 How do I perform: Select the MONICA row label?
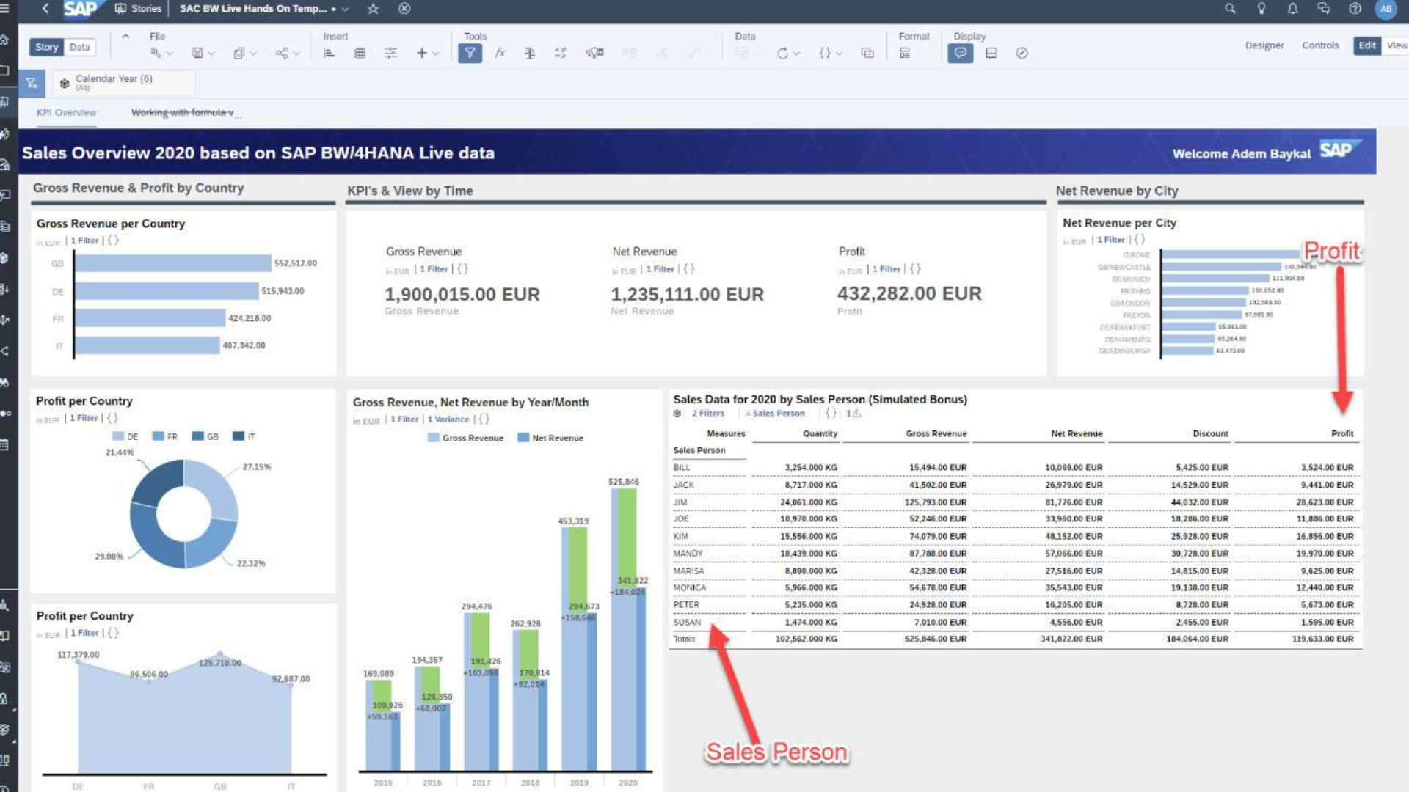[x=689, y=588]
